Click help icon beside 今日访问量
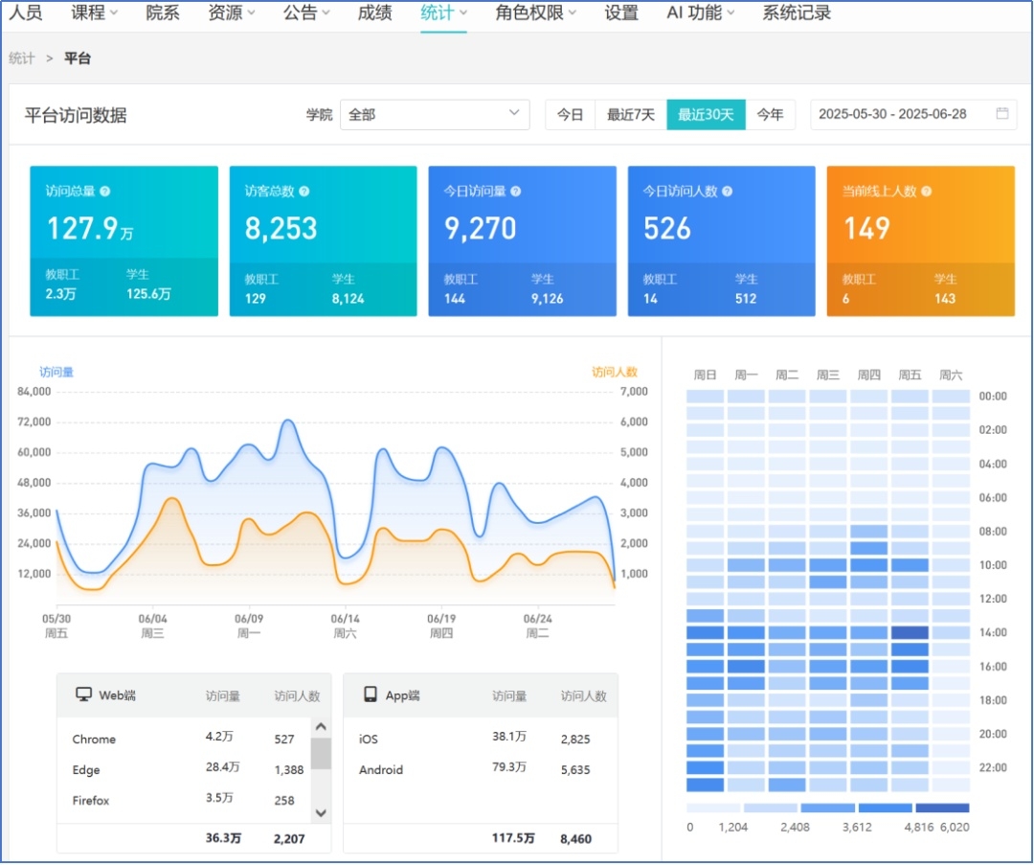The image size is (1034, 865). (x=516, y=192)
